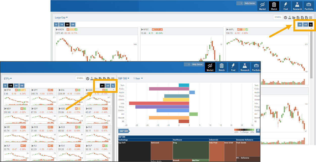The height and width of the screenshot is (162, 316).
Task: Expand the ETF's watchlist dropdown
Action: pyautogui.click(x=8, y=79)
